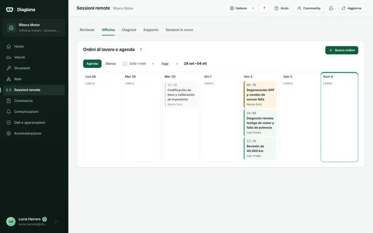Click the Home house icon

point(9,47)
